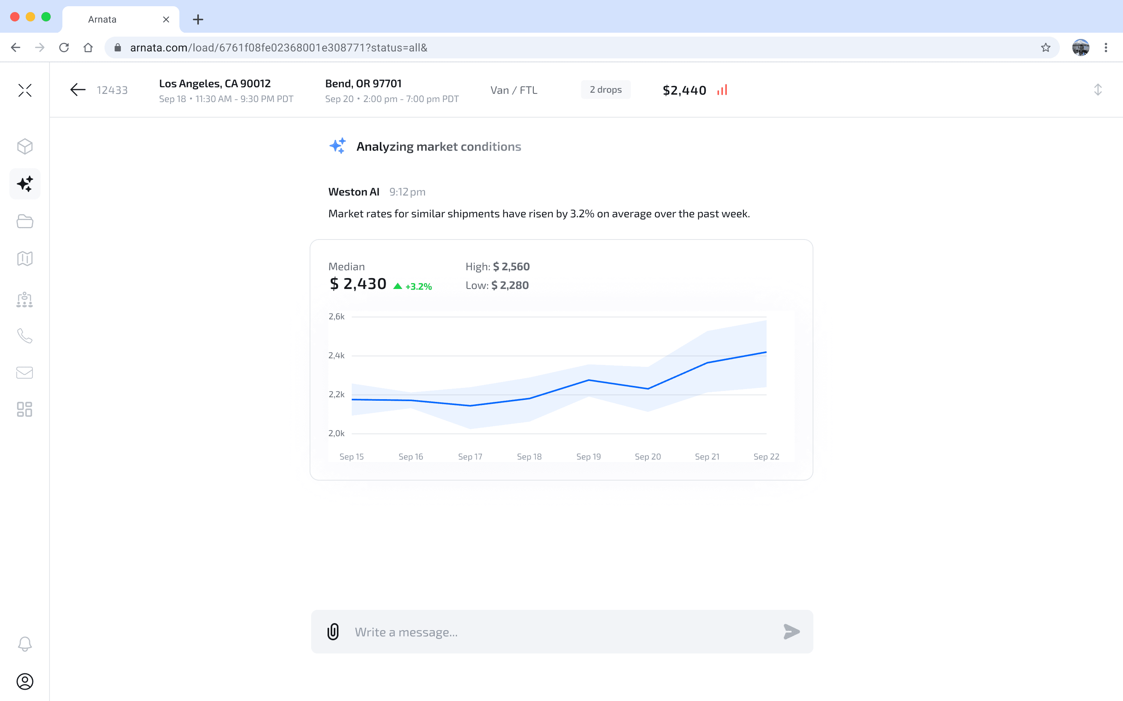
Task: Click the paperclip attachment icon
Action: point(333,631)
